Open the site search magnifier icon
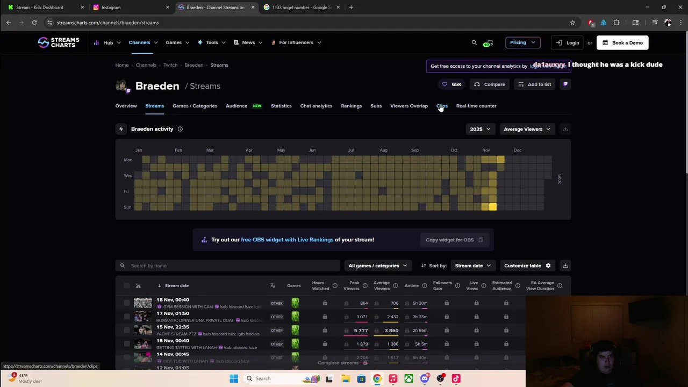The image size is (688, 387). tap(474, 42)
